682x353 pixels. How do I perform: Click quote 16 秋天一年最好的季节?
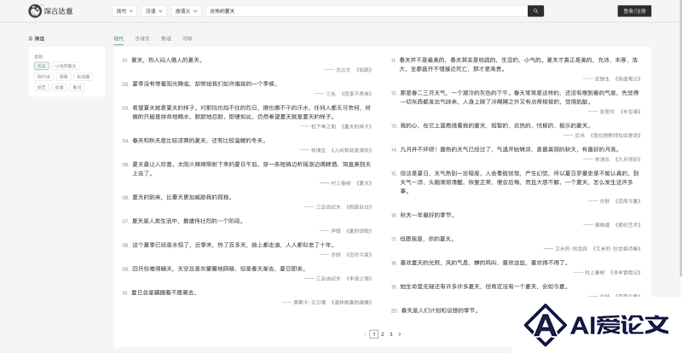click(427, 215)
